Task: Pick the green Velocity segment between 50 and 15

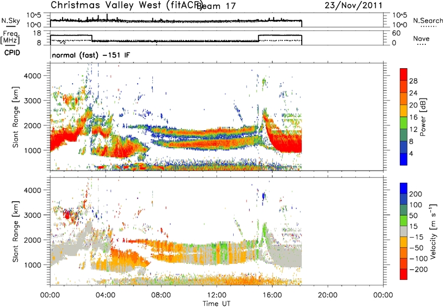Action: click(404, 221)
